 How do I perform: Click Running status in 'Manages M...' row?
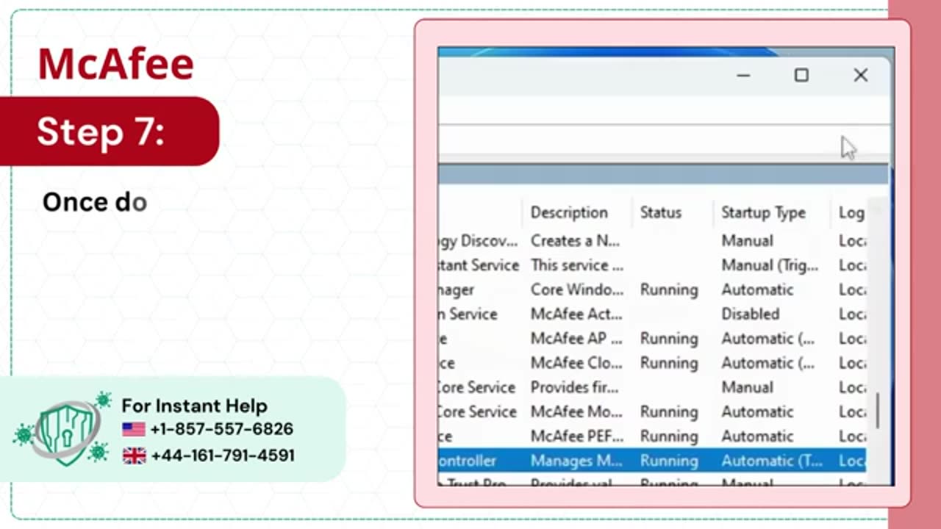pyautogui.click(x=669, y=461)
